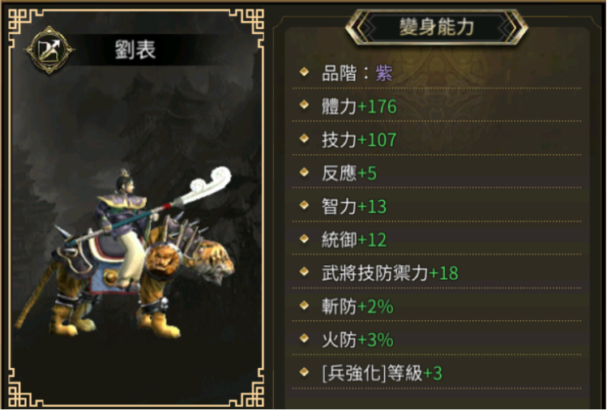Click the 統御+12 stat row
The image size is (607, 415).
click(x=437, y=239)
